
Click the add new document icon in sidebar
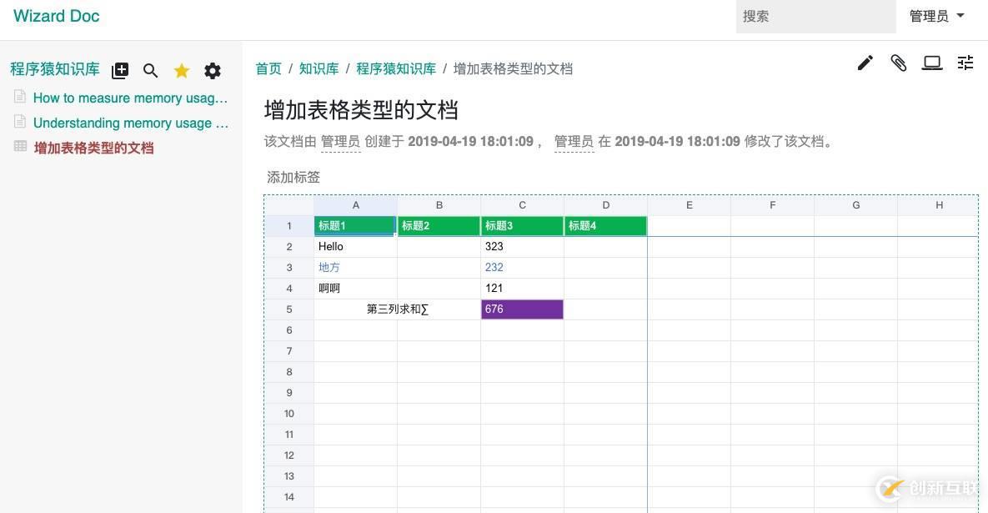coord(120,71)
